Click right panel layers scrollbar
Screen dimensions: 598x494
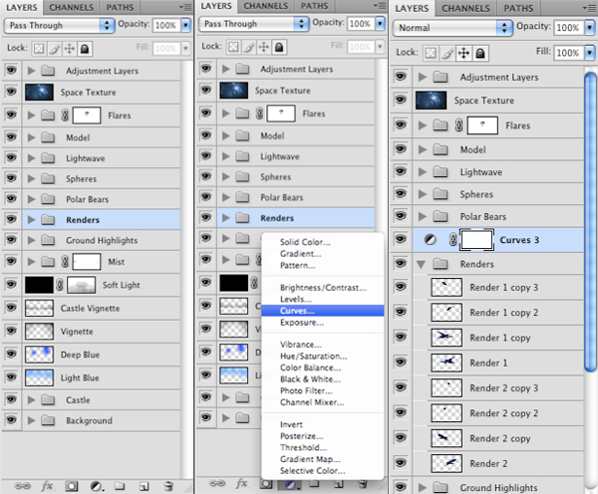(590, 222)
